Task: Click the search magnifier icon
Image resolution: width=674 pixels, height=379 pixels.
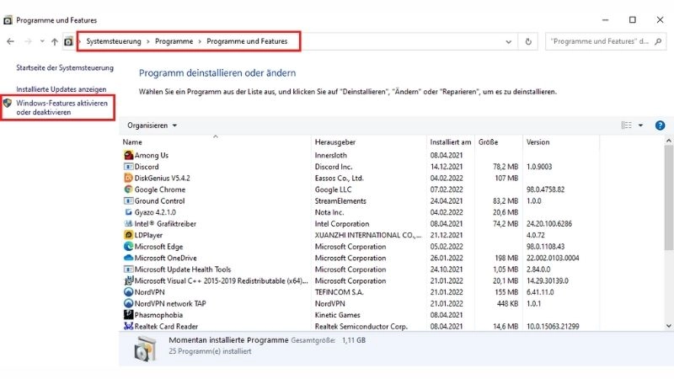Action: (658, 41)
